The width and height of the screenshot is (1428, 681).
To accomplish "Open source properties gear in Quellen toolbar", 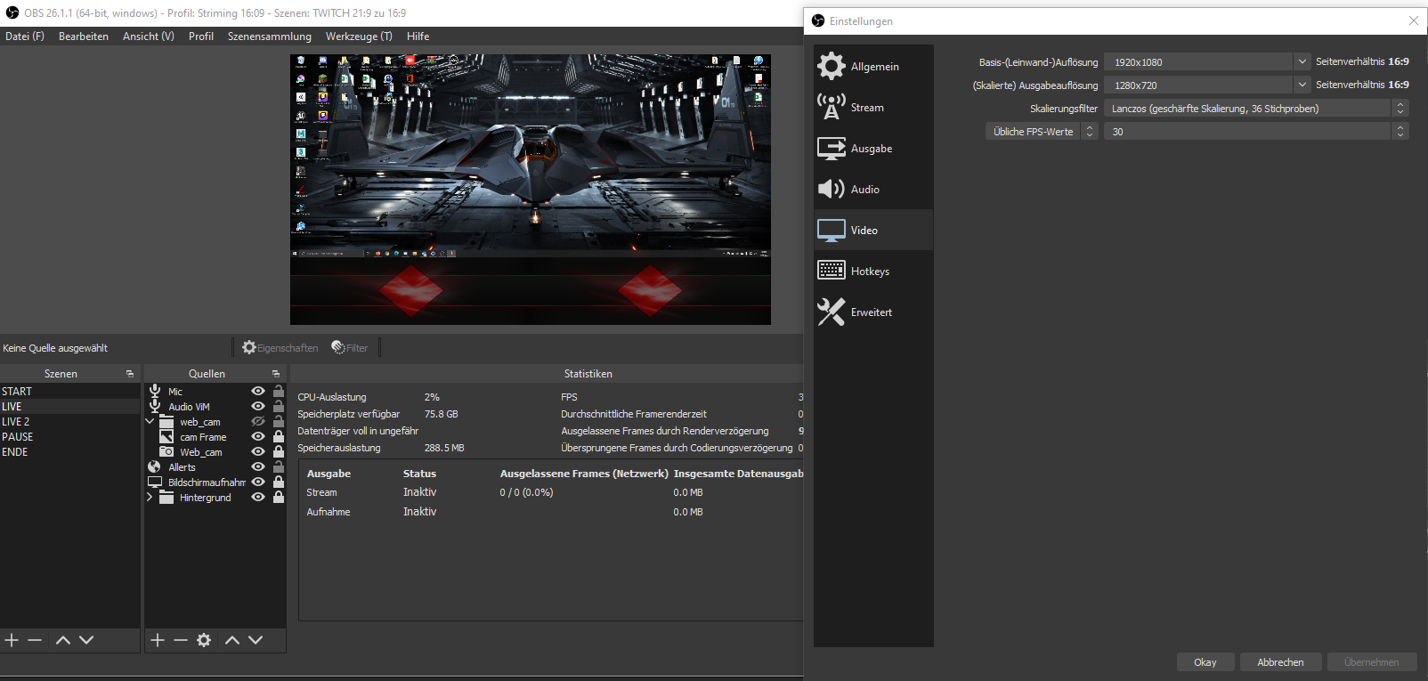I will click(x=204, y=640).
